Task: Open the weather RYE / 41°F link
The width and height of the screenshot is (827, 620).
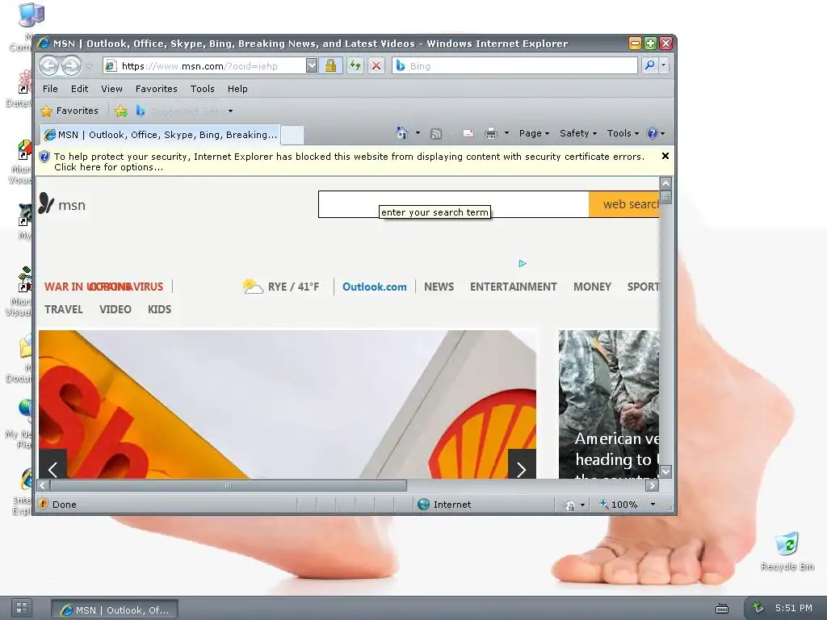Action: tap(280, 287)
